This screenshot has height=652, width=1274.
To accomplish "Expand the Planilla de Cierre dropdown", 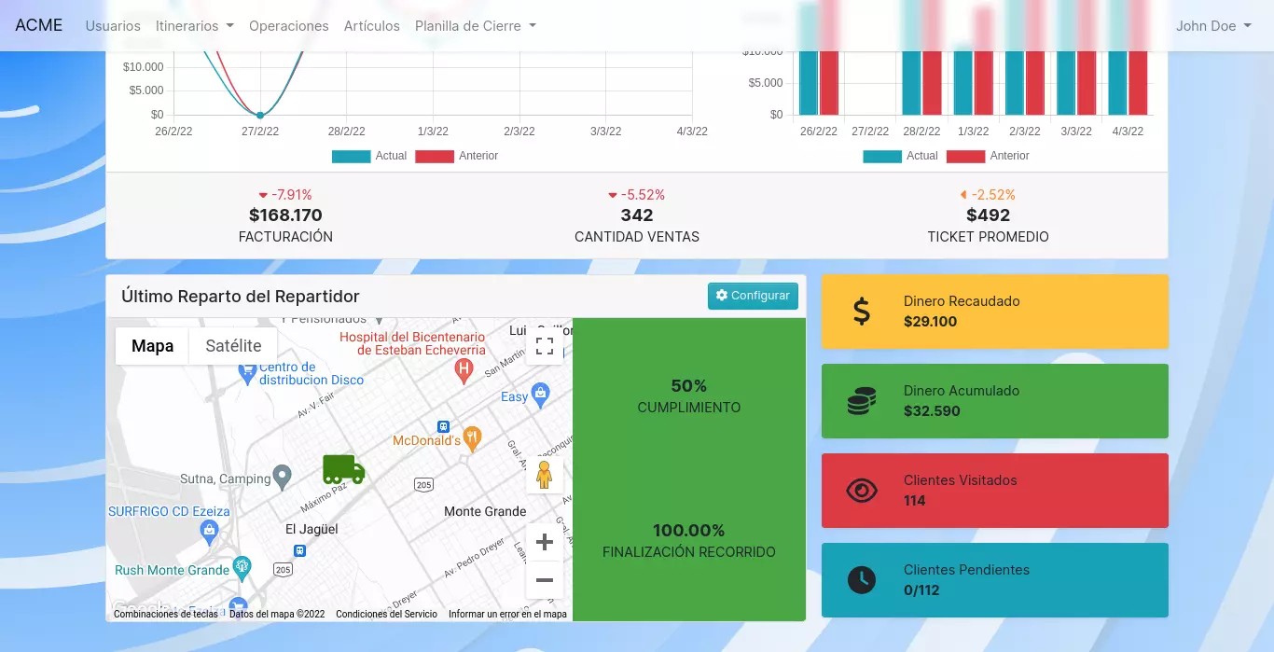I will click(x=476, y=25).
